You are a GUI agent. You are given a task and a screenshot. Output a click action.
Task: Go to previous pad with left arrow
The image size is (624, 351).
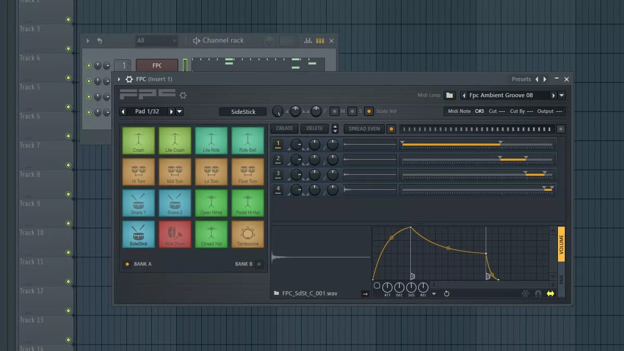[x=123, y=111]
